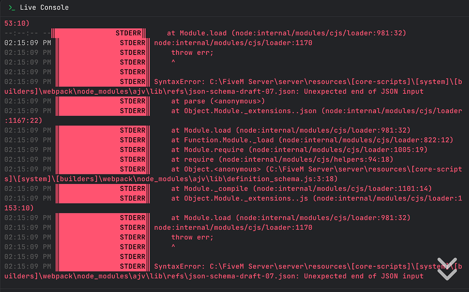
Task: Click the "--:--:-- --" placeholder timestamp
Action: pos(27,33)
